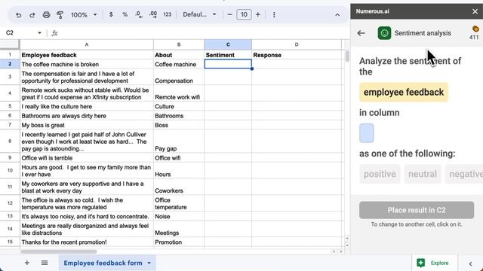Image resolution: width=483 pixels, height=271 pixels.
Task: Select row 2 header
Action: tap(10, 64)
